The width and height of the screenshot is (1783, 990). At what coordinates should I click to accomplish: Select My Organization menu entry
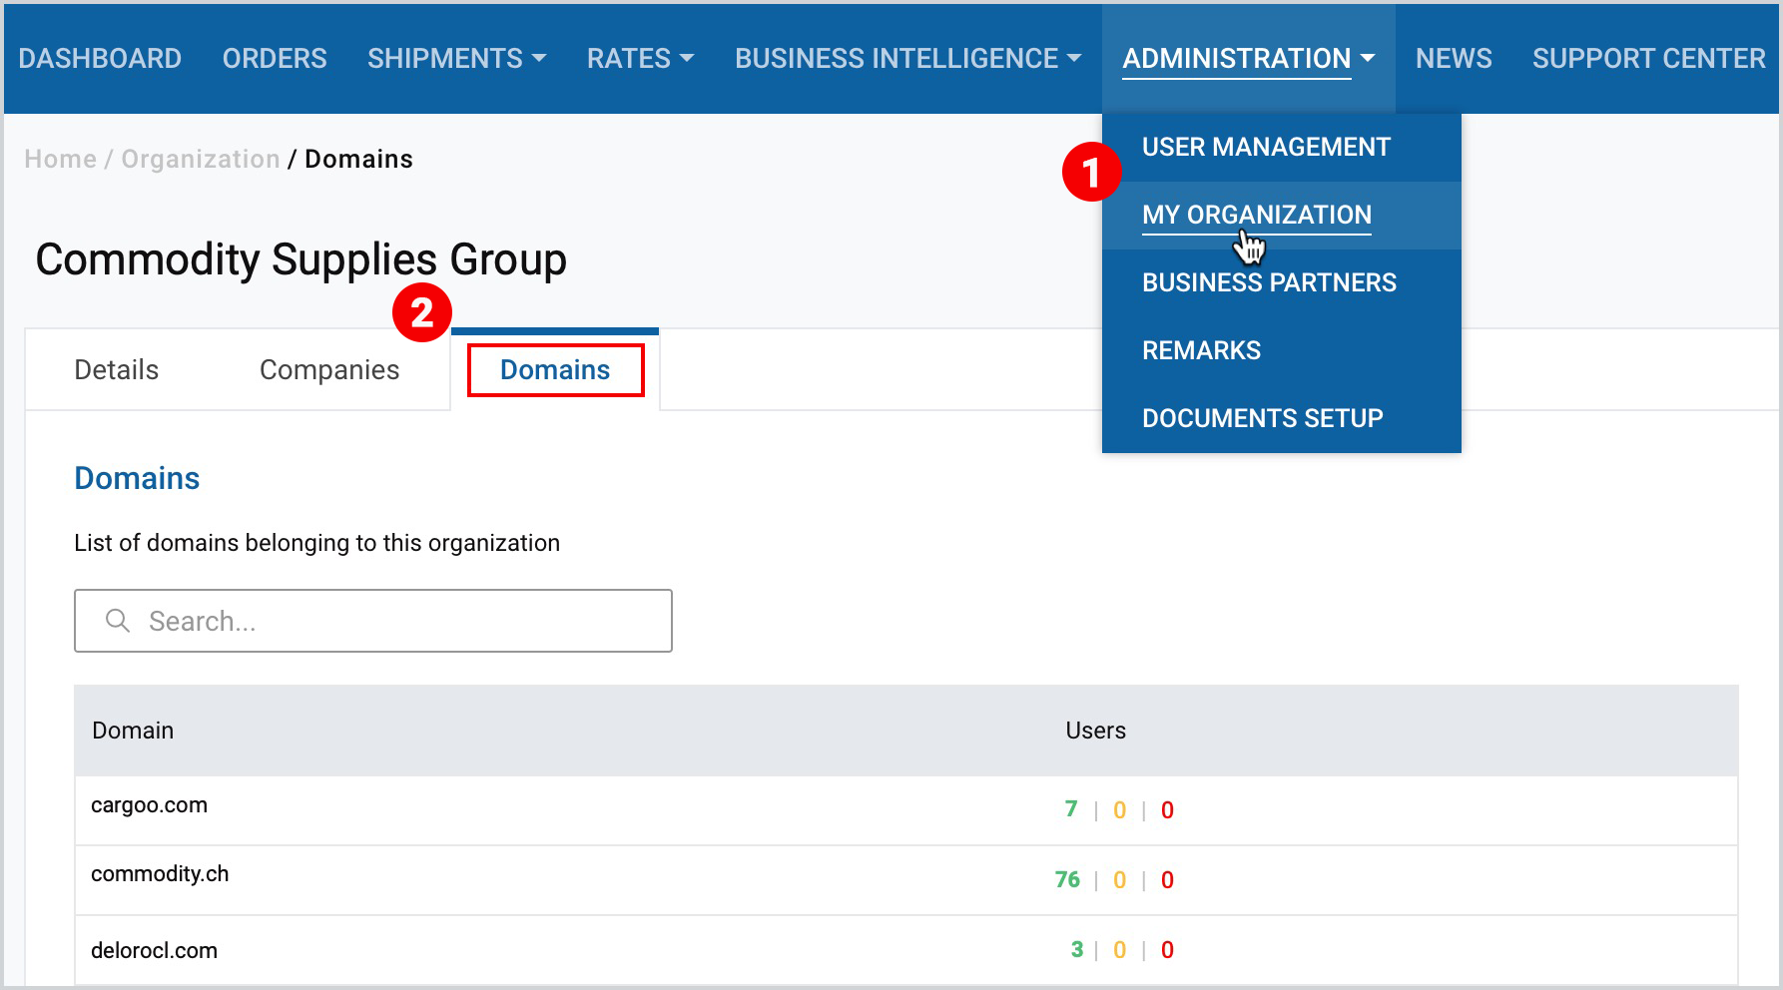pyautogui.click(x=1257, y=215)
